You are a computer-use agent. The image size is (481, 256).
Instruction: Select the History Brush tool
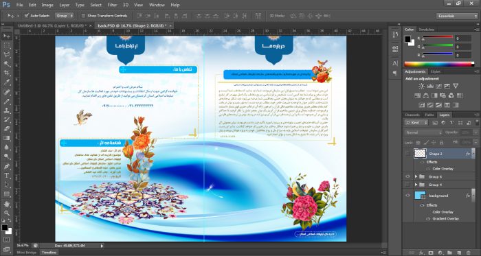(x=7, y=119)
